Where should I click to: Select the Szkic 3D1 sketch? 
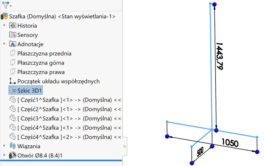tap(30, 91)
